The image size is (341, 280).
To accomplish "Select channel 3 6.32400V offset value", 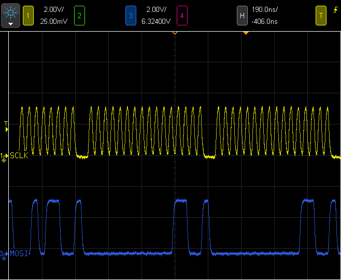I will tap(155, 22).
